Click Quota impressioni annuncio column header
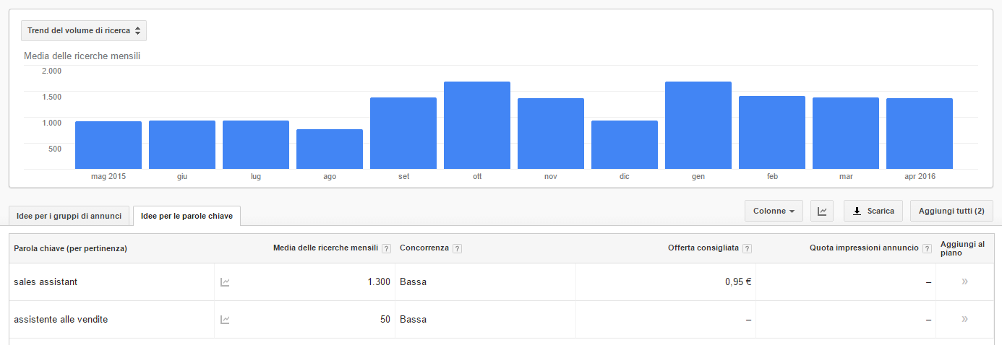The width and height of the screenshot is (1002, 345). [x=864, y=248]
